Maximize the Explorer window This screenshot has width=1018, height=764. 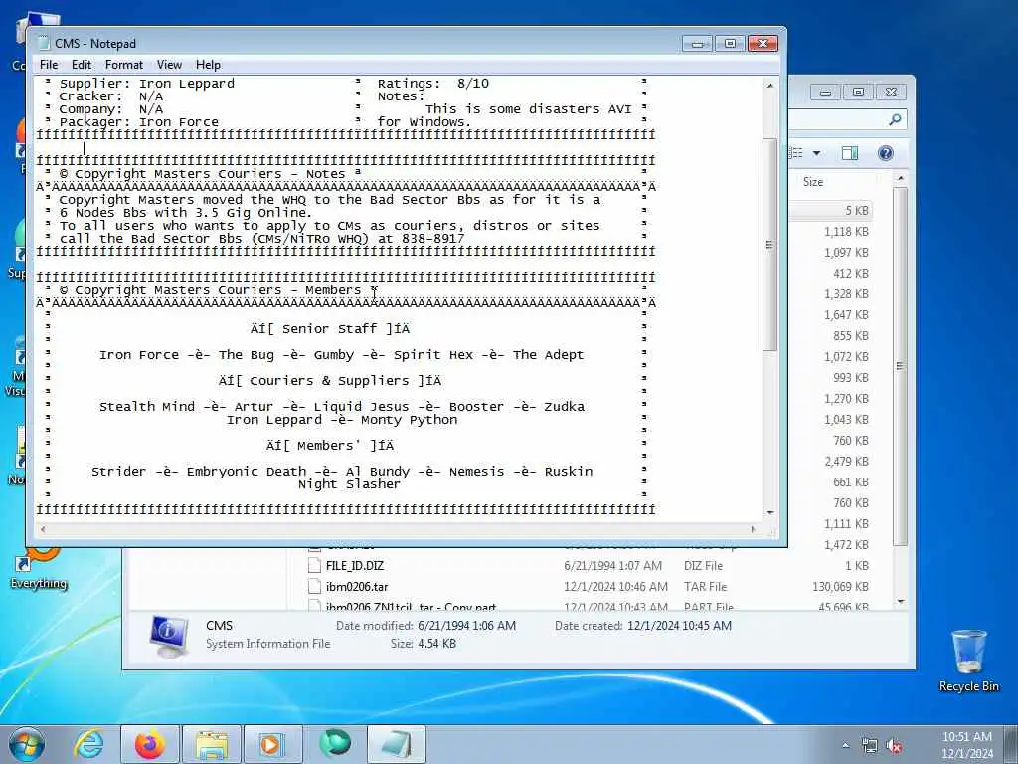[858, 93]
